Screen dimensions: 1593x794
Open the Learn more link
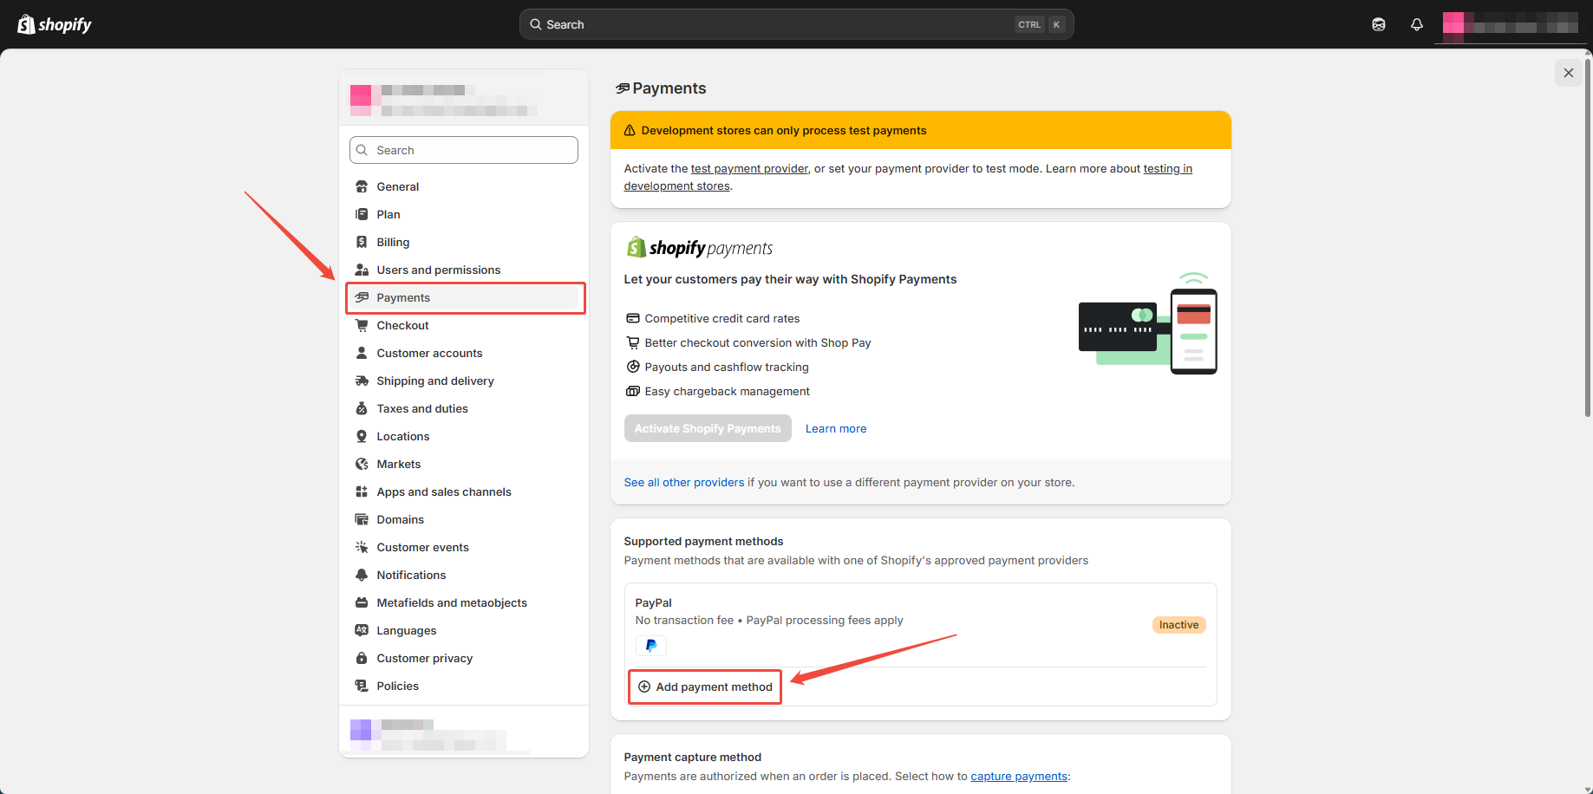(x=835, y=428)
